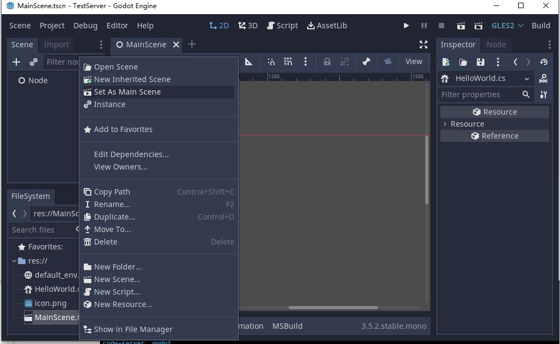Open skeleton options with the bone icon

tap(366, 62)
